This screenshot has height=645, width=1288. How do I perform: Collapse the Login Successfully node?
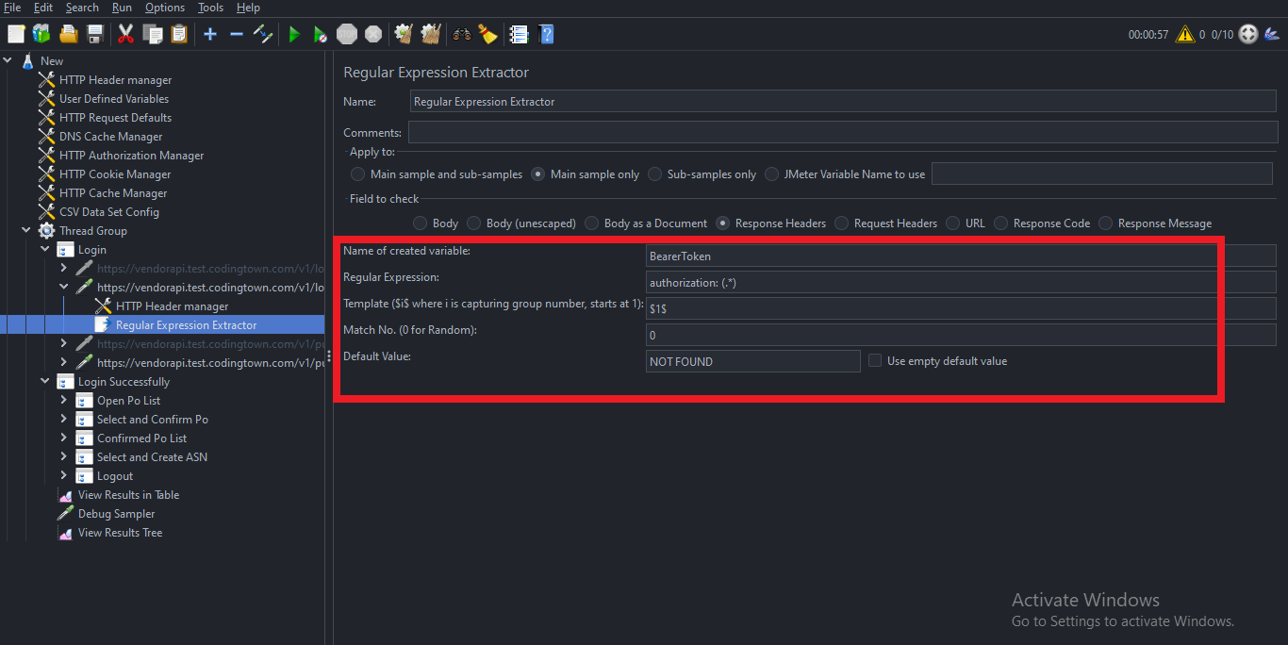(45, 382)
